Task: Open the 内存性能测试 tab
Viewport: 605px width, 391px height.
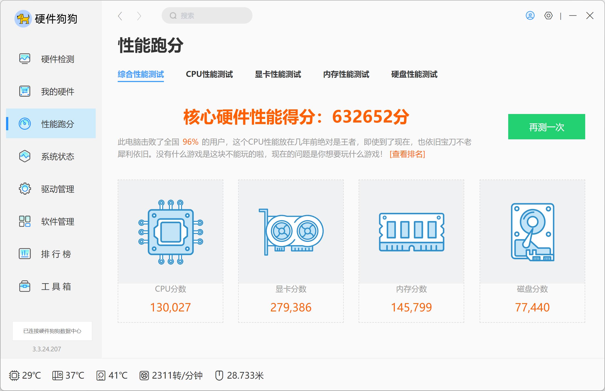Action: [346, 74]
